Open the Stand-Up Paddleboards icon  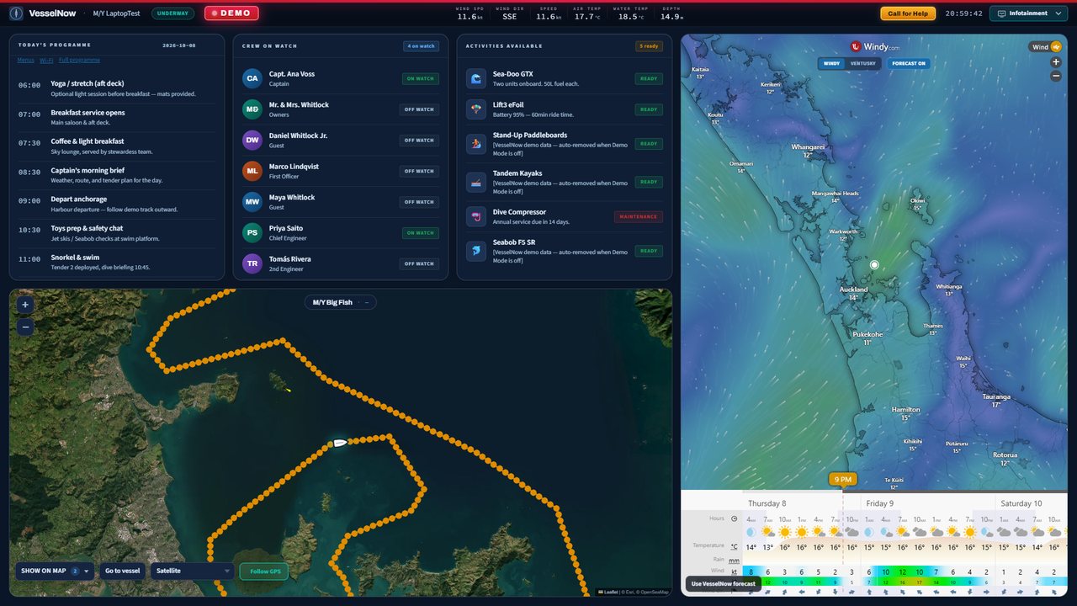point(476,143)
